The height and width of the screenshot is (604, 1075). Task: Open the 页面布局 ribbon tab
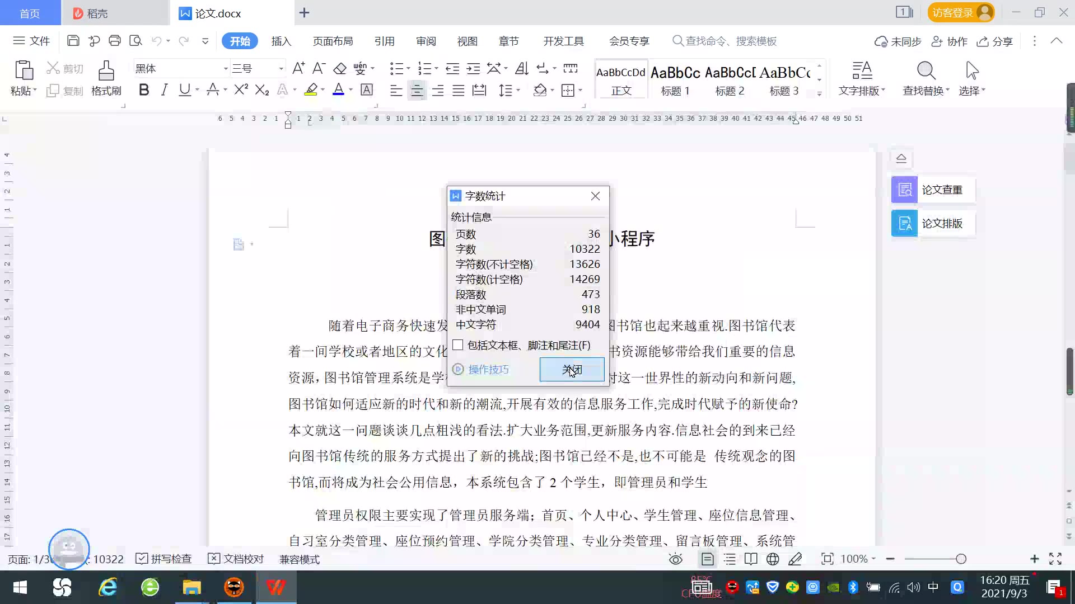pyautogui.click(x=333, y=41)
